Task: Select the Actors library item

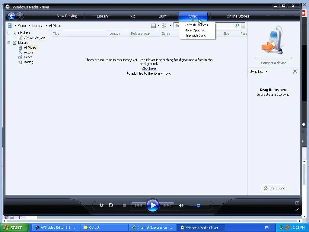Action: [x=29, y=52]
